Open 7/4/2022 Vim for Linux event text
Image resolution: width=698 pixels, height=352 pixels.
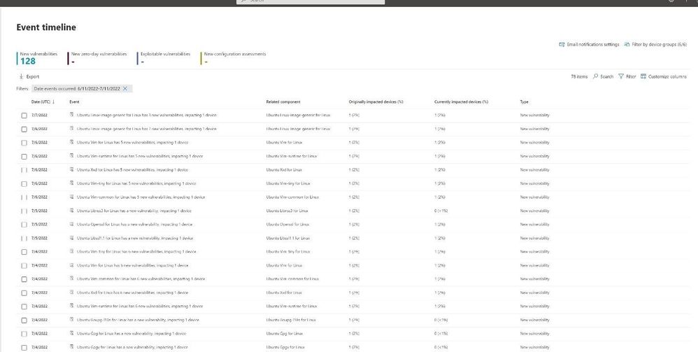(x=132, y=265)
